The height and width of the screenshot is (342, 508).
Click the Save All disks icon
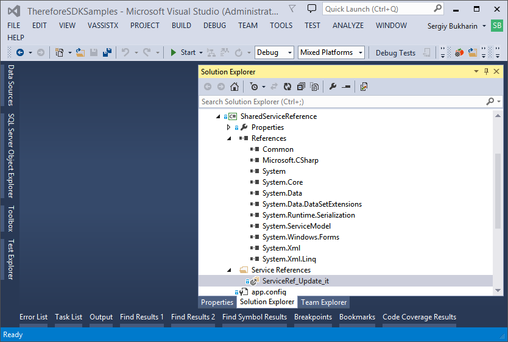[x=107, y=52]
